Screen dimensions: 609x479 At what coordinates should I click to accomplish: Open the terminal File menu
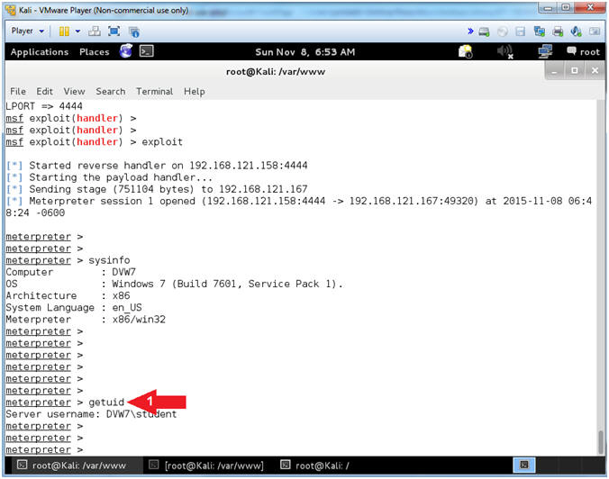pyautogui.click(x=18, y=92)
